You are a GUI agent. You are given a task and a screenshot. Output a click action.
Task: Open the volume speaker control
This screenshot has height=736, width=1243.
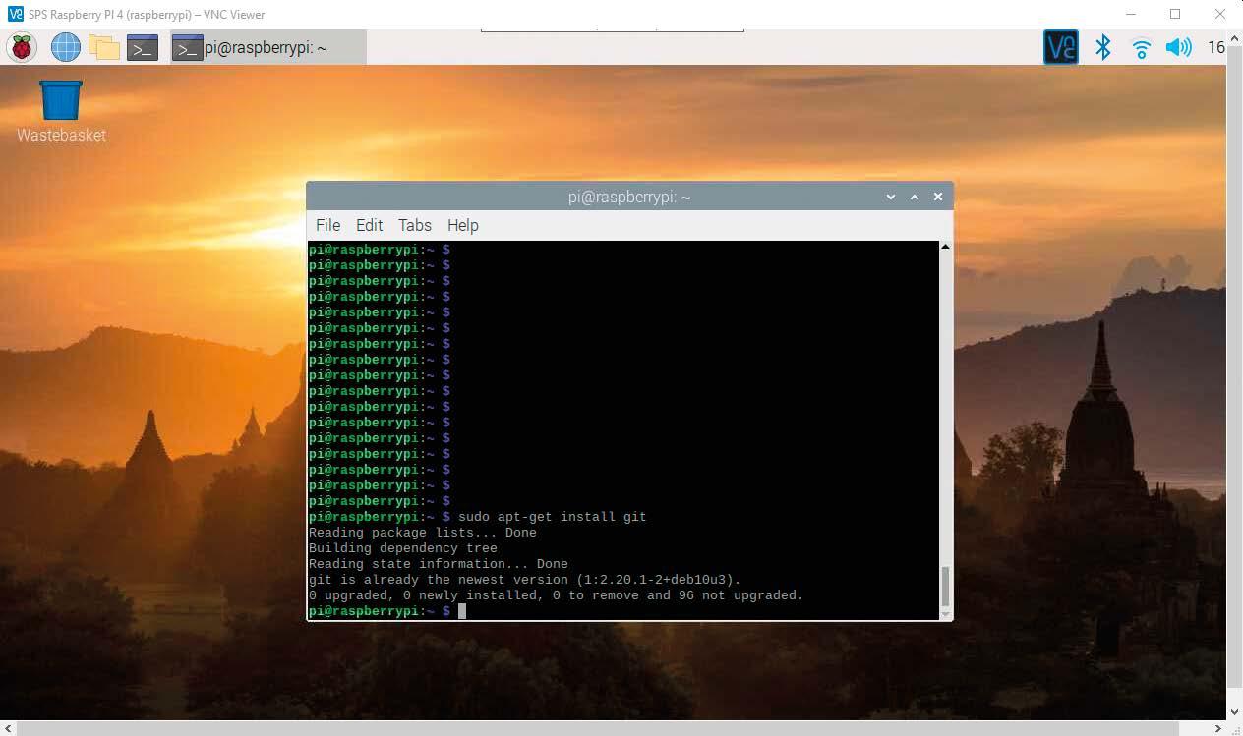1178,47
